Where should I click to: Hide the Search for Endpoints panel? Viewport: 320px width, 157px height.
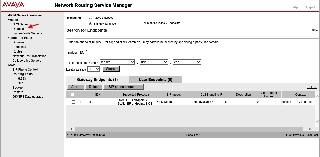315,30
